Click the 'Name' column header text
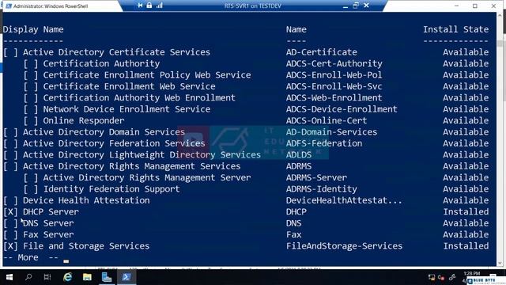This screenshot has height=285, width=506. [296, 29]
